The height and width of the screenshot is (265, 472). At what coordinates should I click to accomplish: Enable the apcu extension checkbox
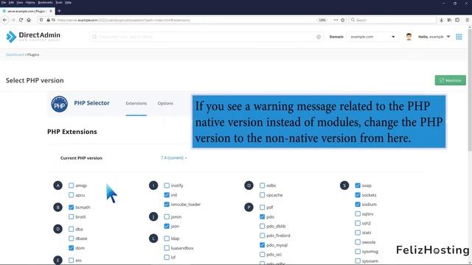[x=71, y=195]
